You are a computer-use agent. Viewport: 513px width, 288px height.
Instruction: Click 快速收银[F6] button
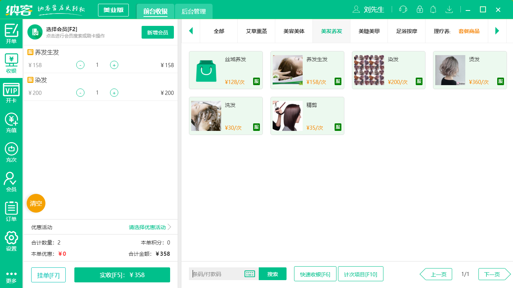tap(315, 274)
